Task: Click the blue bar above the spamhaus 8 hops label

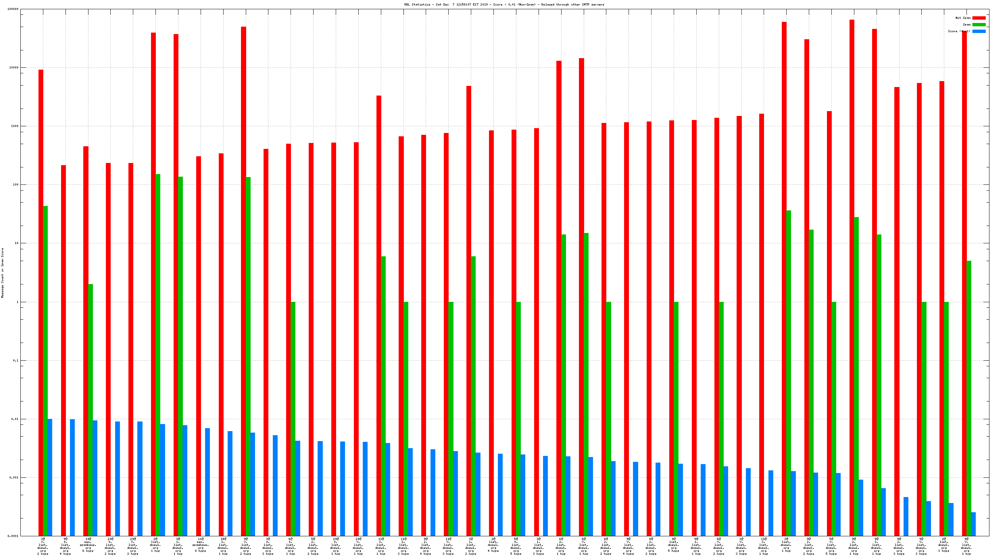Action: coord(207,482)
